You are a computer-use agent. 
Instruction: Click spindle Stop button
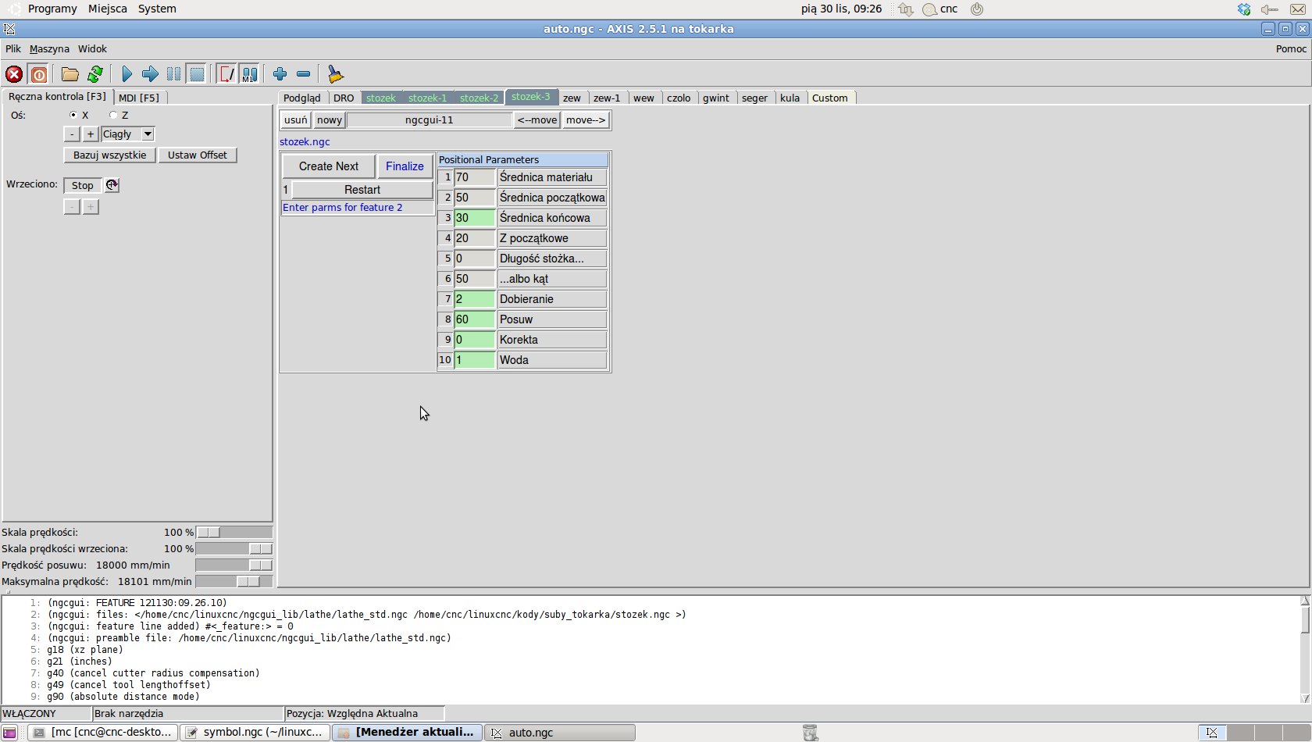click(x=83, y=185)
